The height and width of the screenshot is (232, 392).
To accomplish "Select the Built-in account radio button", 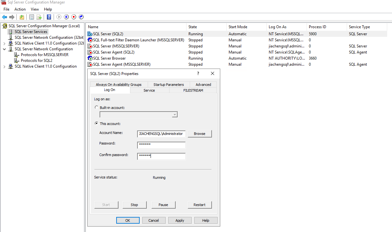I will (97, 108).
